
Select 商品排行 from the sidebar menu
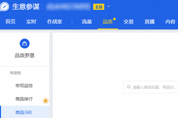tap(24, 99)
